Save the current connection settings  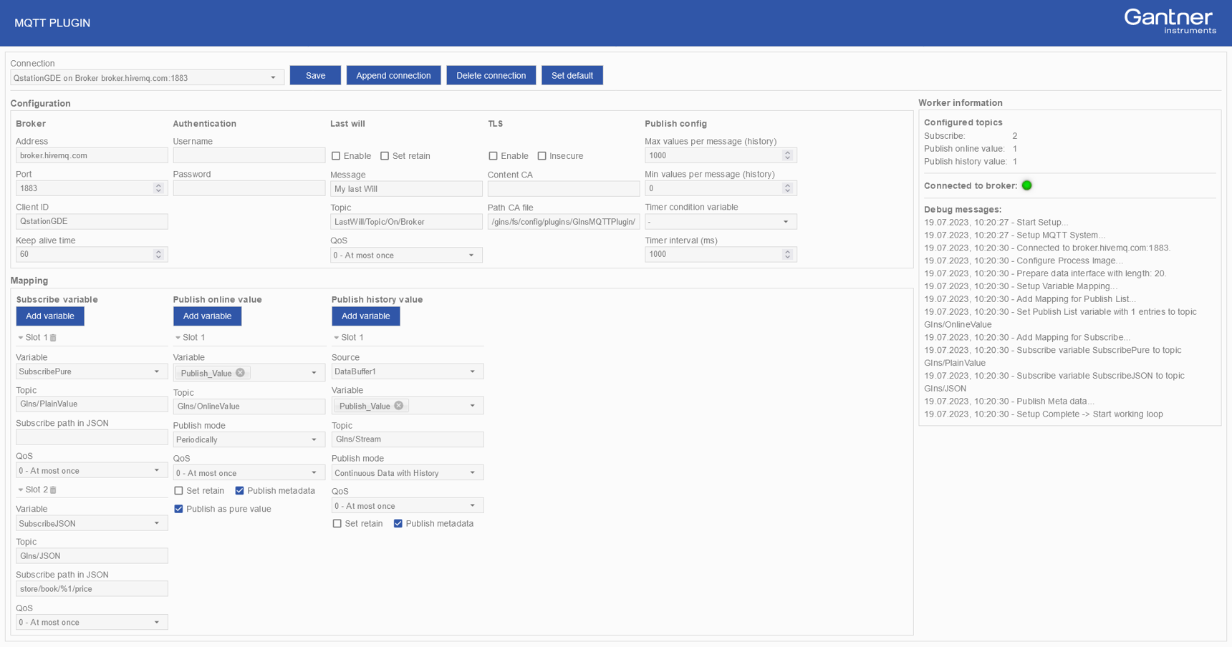[315, 75]
